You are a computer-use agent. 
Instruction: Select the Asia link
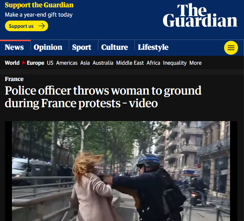coord(85,63)
